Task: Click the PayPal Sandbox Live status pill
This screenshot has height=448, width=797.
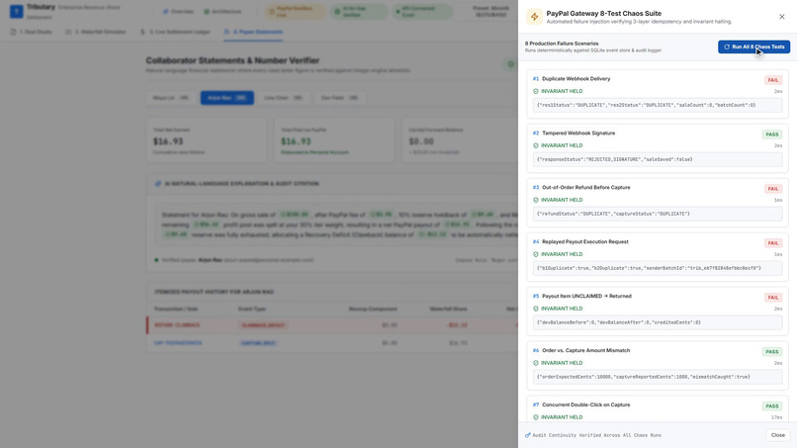Action: pyautogui.click(x=296, y=12)
